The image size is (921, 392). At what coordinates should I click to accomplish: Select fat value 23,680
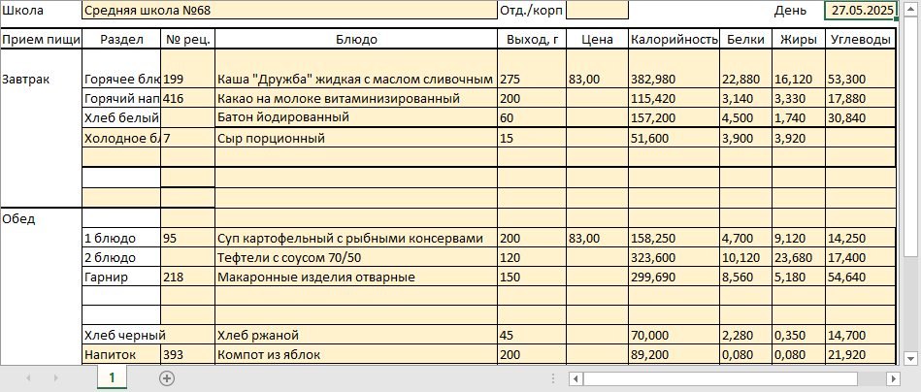799,257
